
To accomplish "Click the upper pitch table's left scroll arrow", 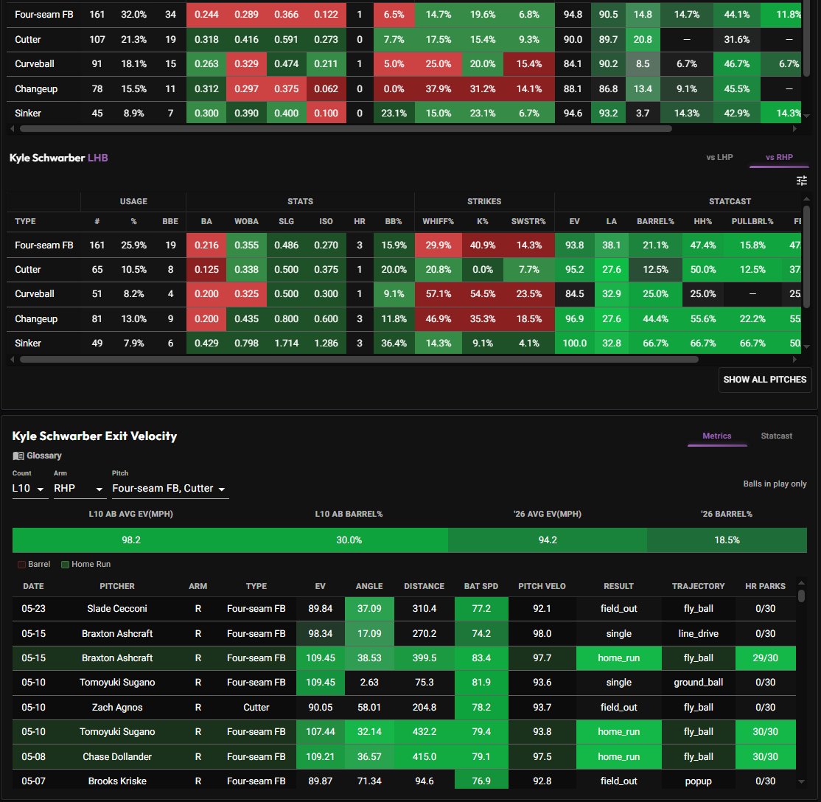I will [x=13, y=128].
